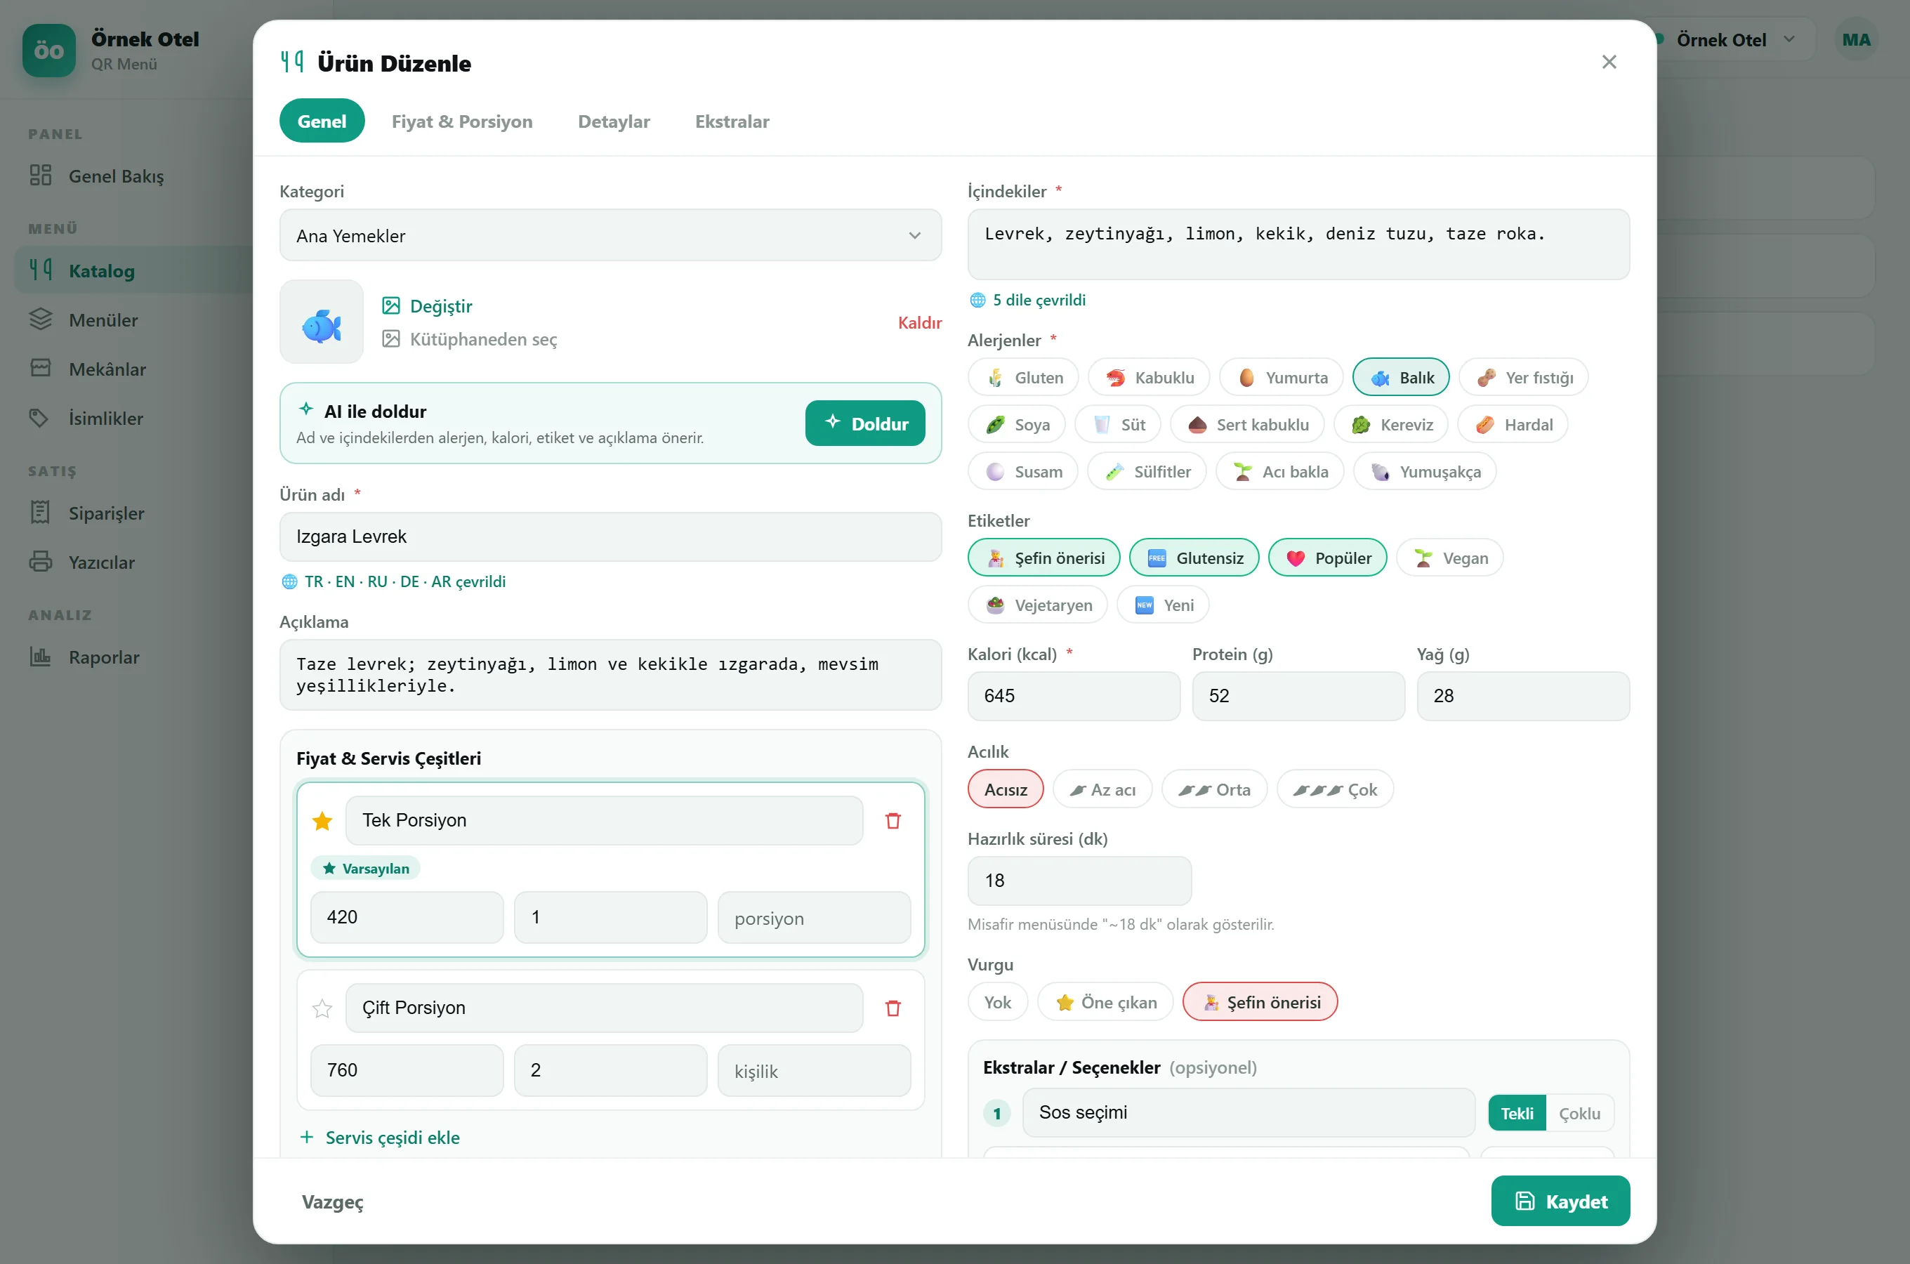The width and height of the screenshot is (1910, 1264).
Task: Enable the Vejetaryen tag
Action: click(x=1037, y=605)
